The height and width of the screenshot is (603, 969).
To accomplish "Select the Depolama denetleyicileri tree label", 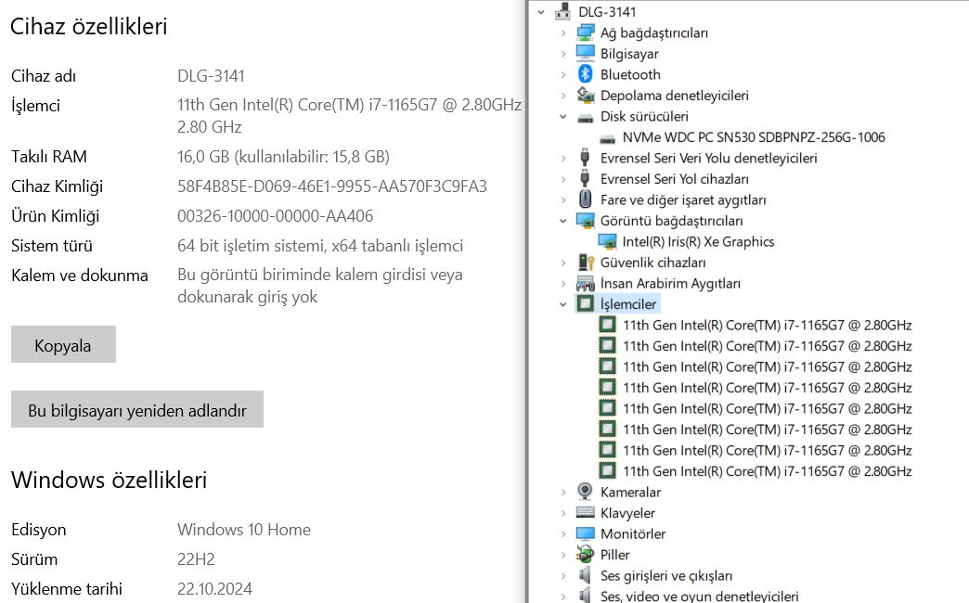I will pos(674,96).
